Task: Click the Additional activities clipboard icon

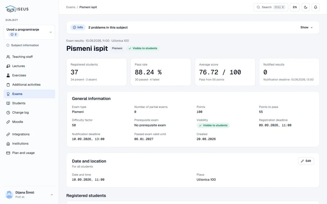Action: (8, 85)
